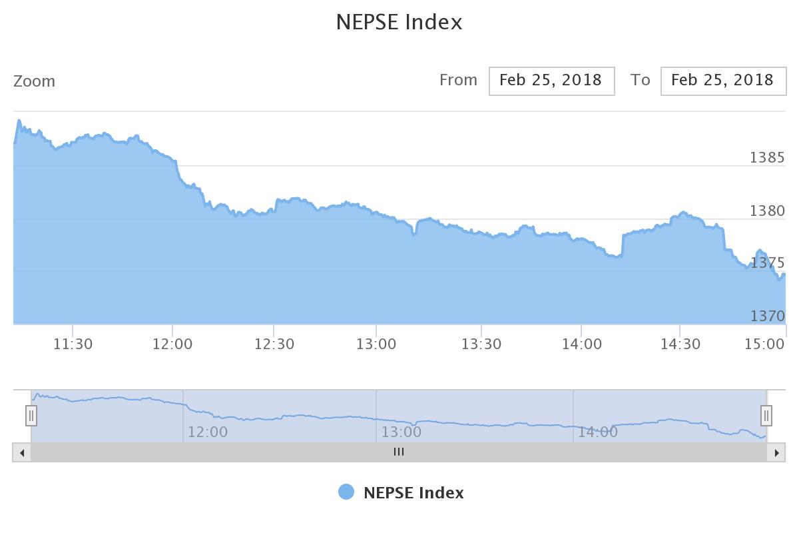This screenshot has width=799, height=533.
Task: Click the scrollbar grip with three lines
Action: pyautogui.click(x=399, y=452)
